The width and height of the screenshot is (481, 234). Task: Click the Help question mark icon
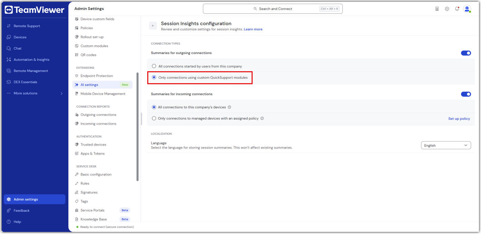[x=9, y=222]
